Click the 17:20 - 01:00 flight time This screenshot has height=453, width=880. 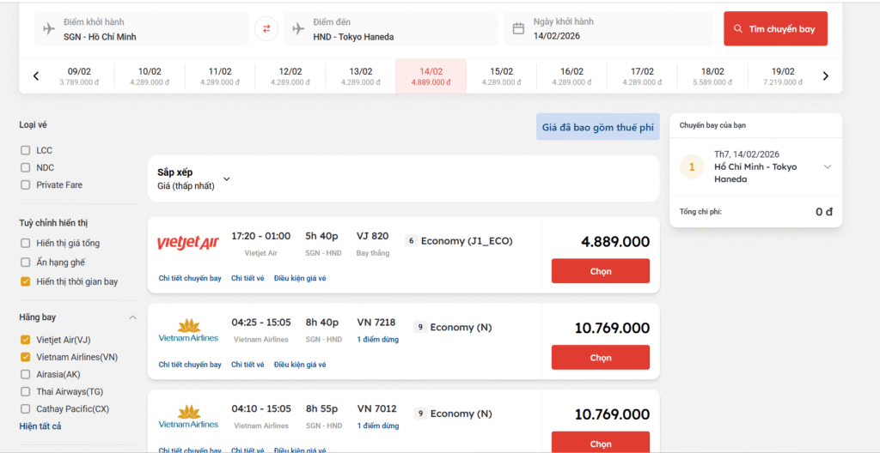[x=261, y=236]
